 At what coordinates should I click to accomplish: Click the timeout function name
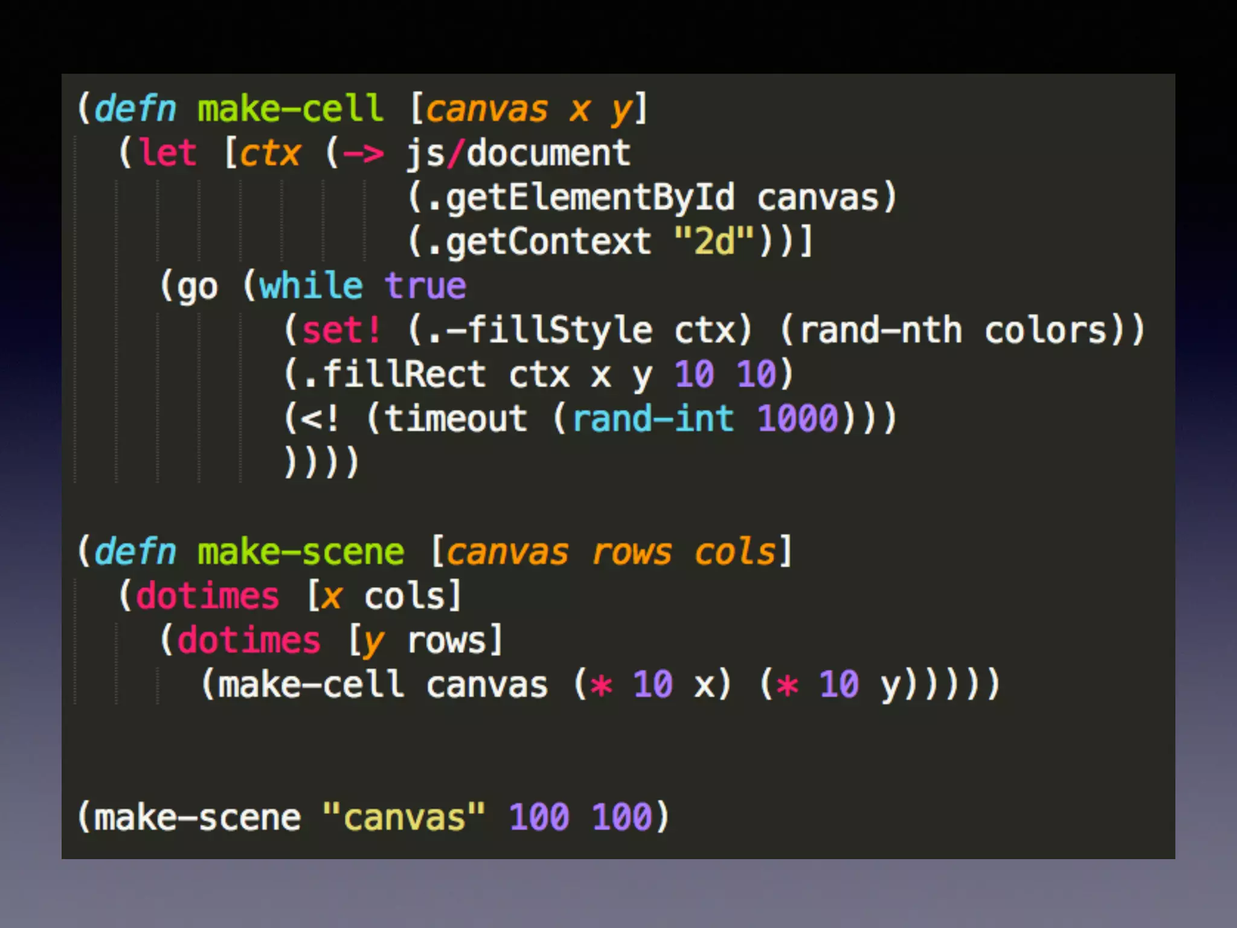pos(456,419)
